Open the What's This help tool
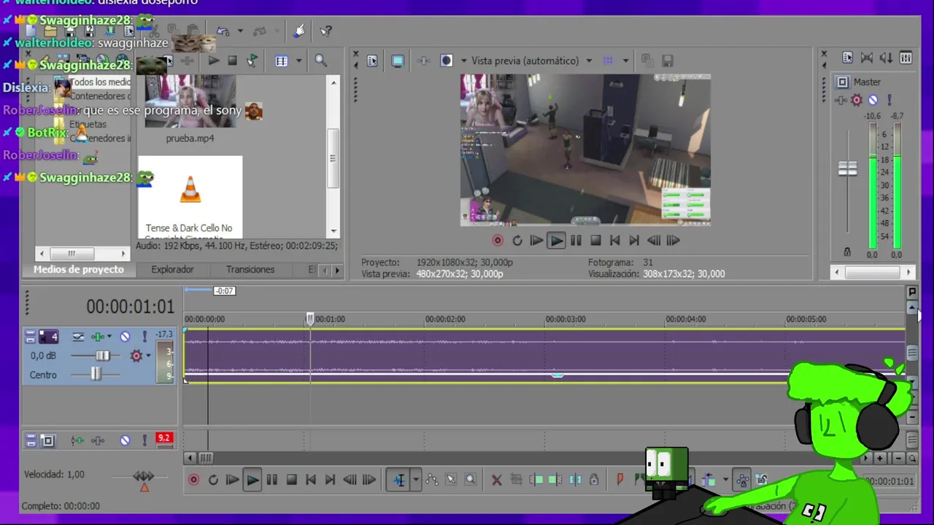 click(326, 31)
